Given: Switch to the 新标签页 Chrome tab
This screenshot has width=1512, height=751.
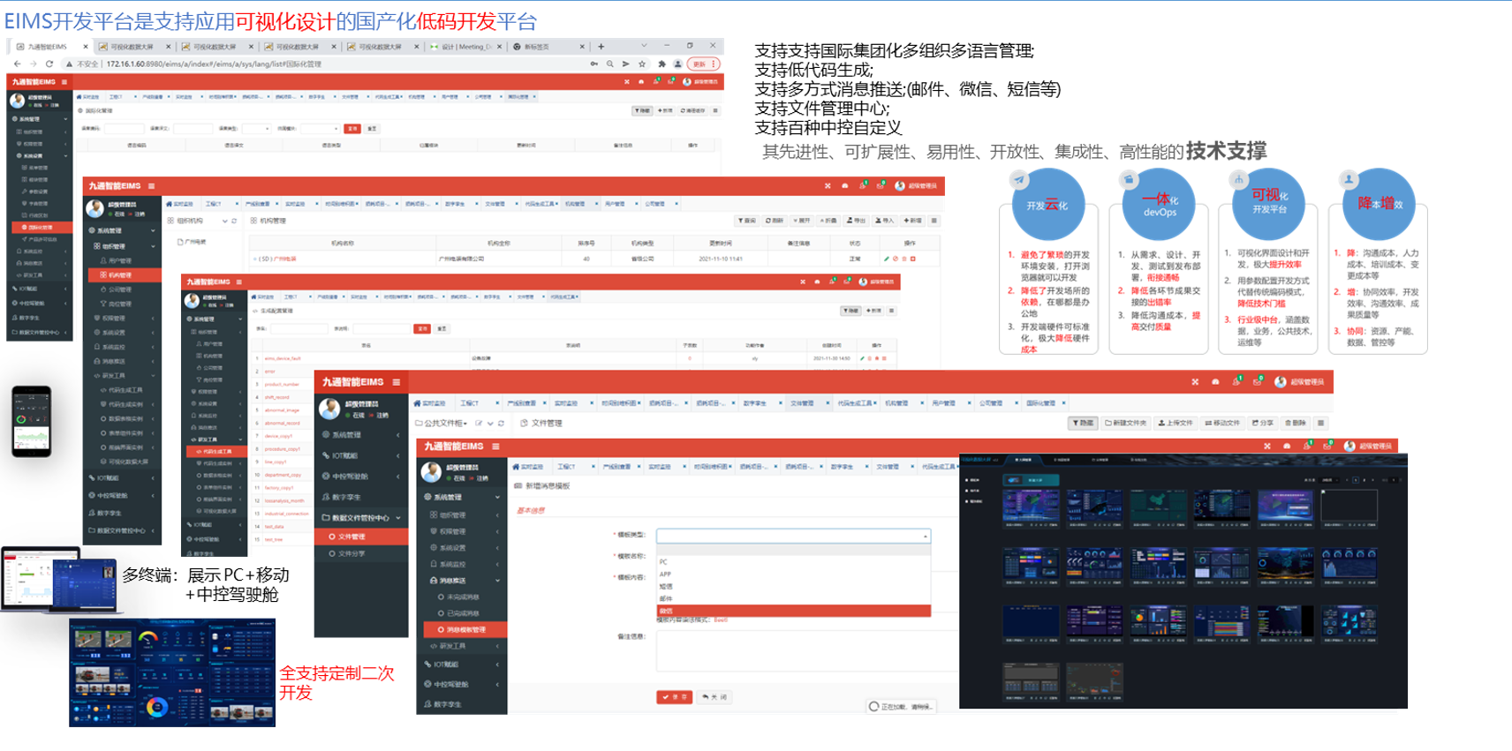Looking at the screenshot, I should pyautogui.click(x=548, y=47).
